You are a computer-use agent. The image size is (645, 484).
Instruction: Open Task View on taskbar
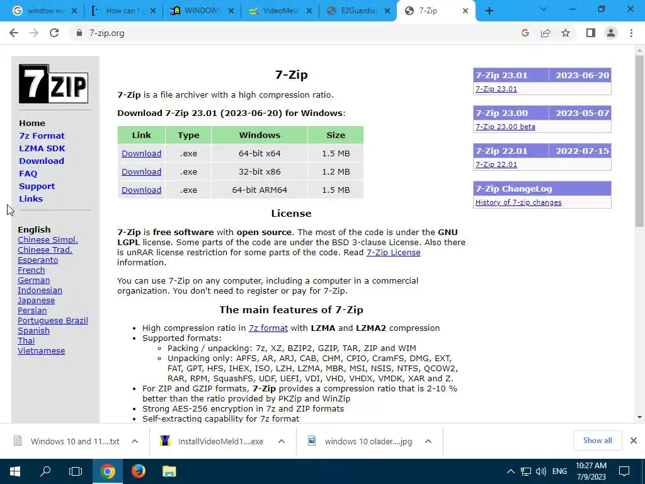(76, 471)
